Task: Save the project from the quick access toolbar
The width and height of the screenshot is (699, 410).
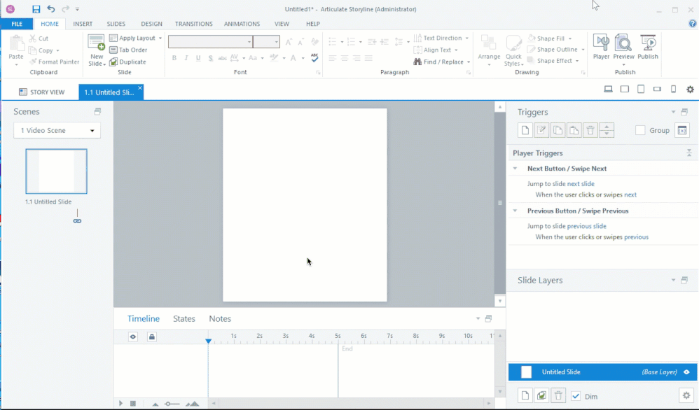Action: pos(36,9)
